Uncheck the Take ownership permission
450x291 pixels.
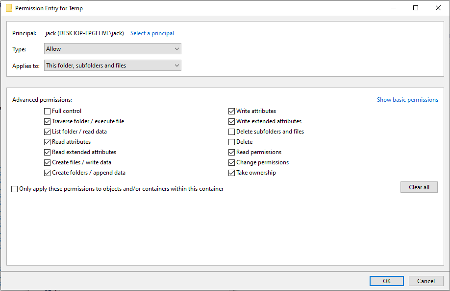click(x=232, y=173)
